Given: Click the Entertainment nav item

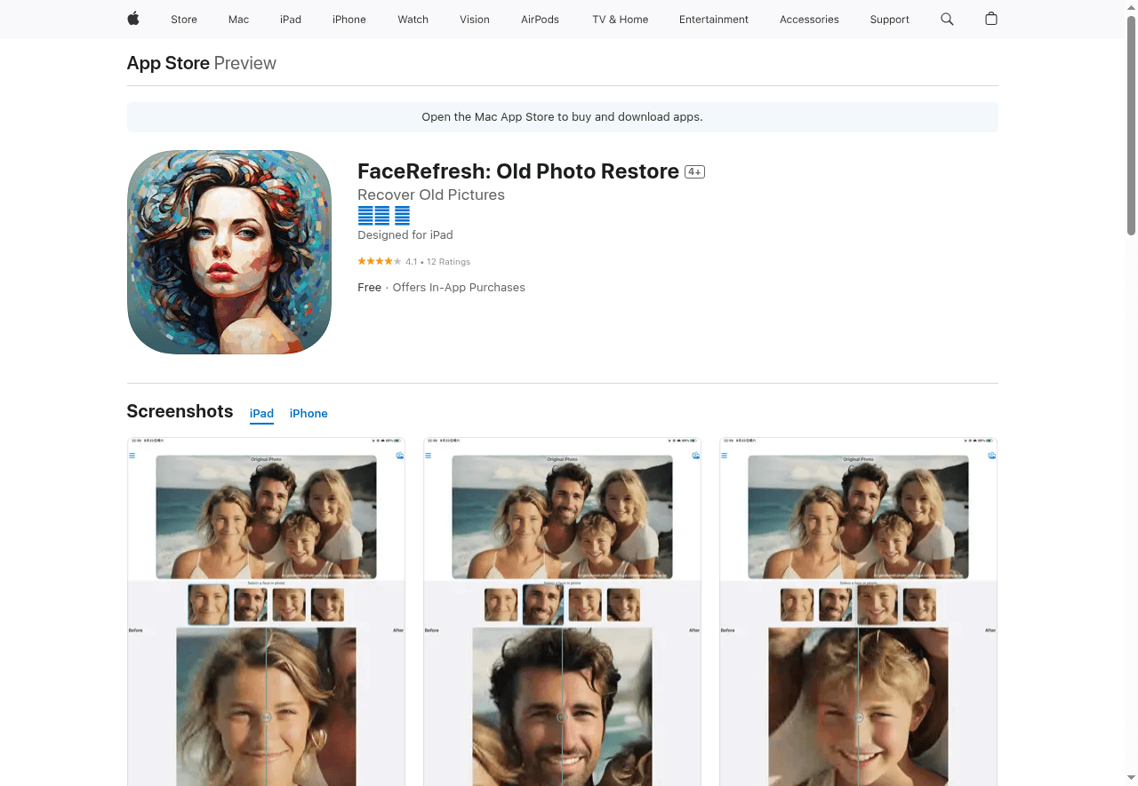Looking at the screenshot, I should click(x=714, y=19).
